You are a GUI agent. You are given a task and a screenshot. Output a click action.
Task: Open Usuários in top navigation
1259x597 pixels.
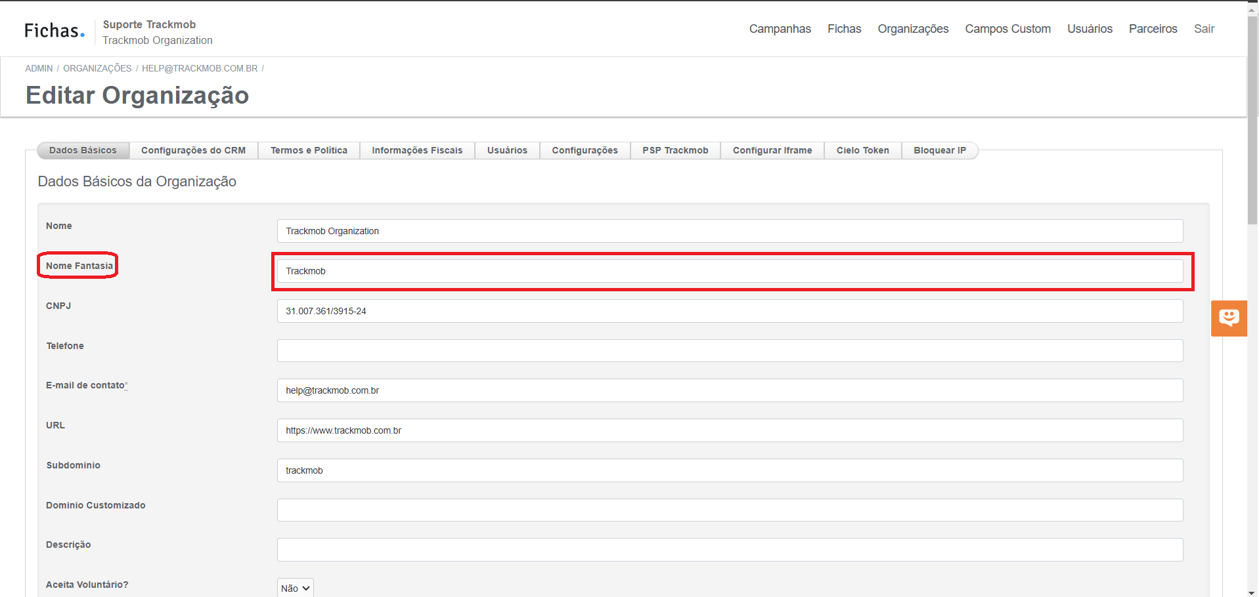pos(1090,29)
